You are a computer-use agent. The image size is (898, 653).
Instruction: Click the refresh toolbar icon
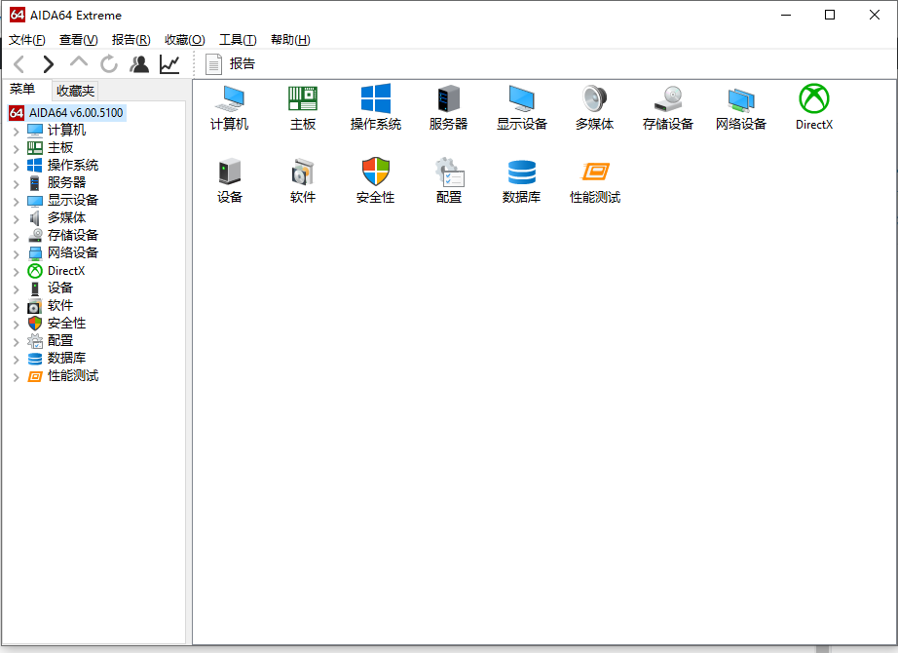tap(109, 64)
